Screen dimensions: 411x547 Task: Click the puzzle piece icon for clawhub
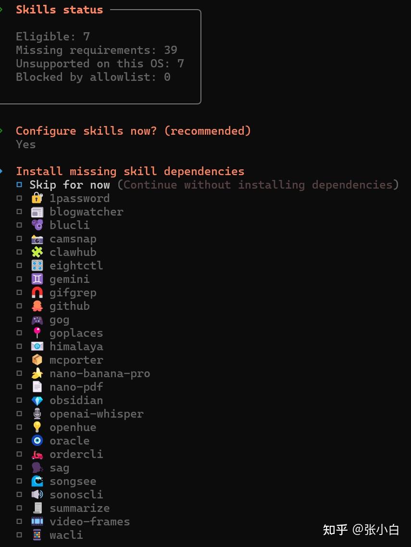[x=37, y=252]
